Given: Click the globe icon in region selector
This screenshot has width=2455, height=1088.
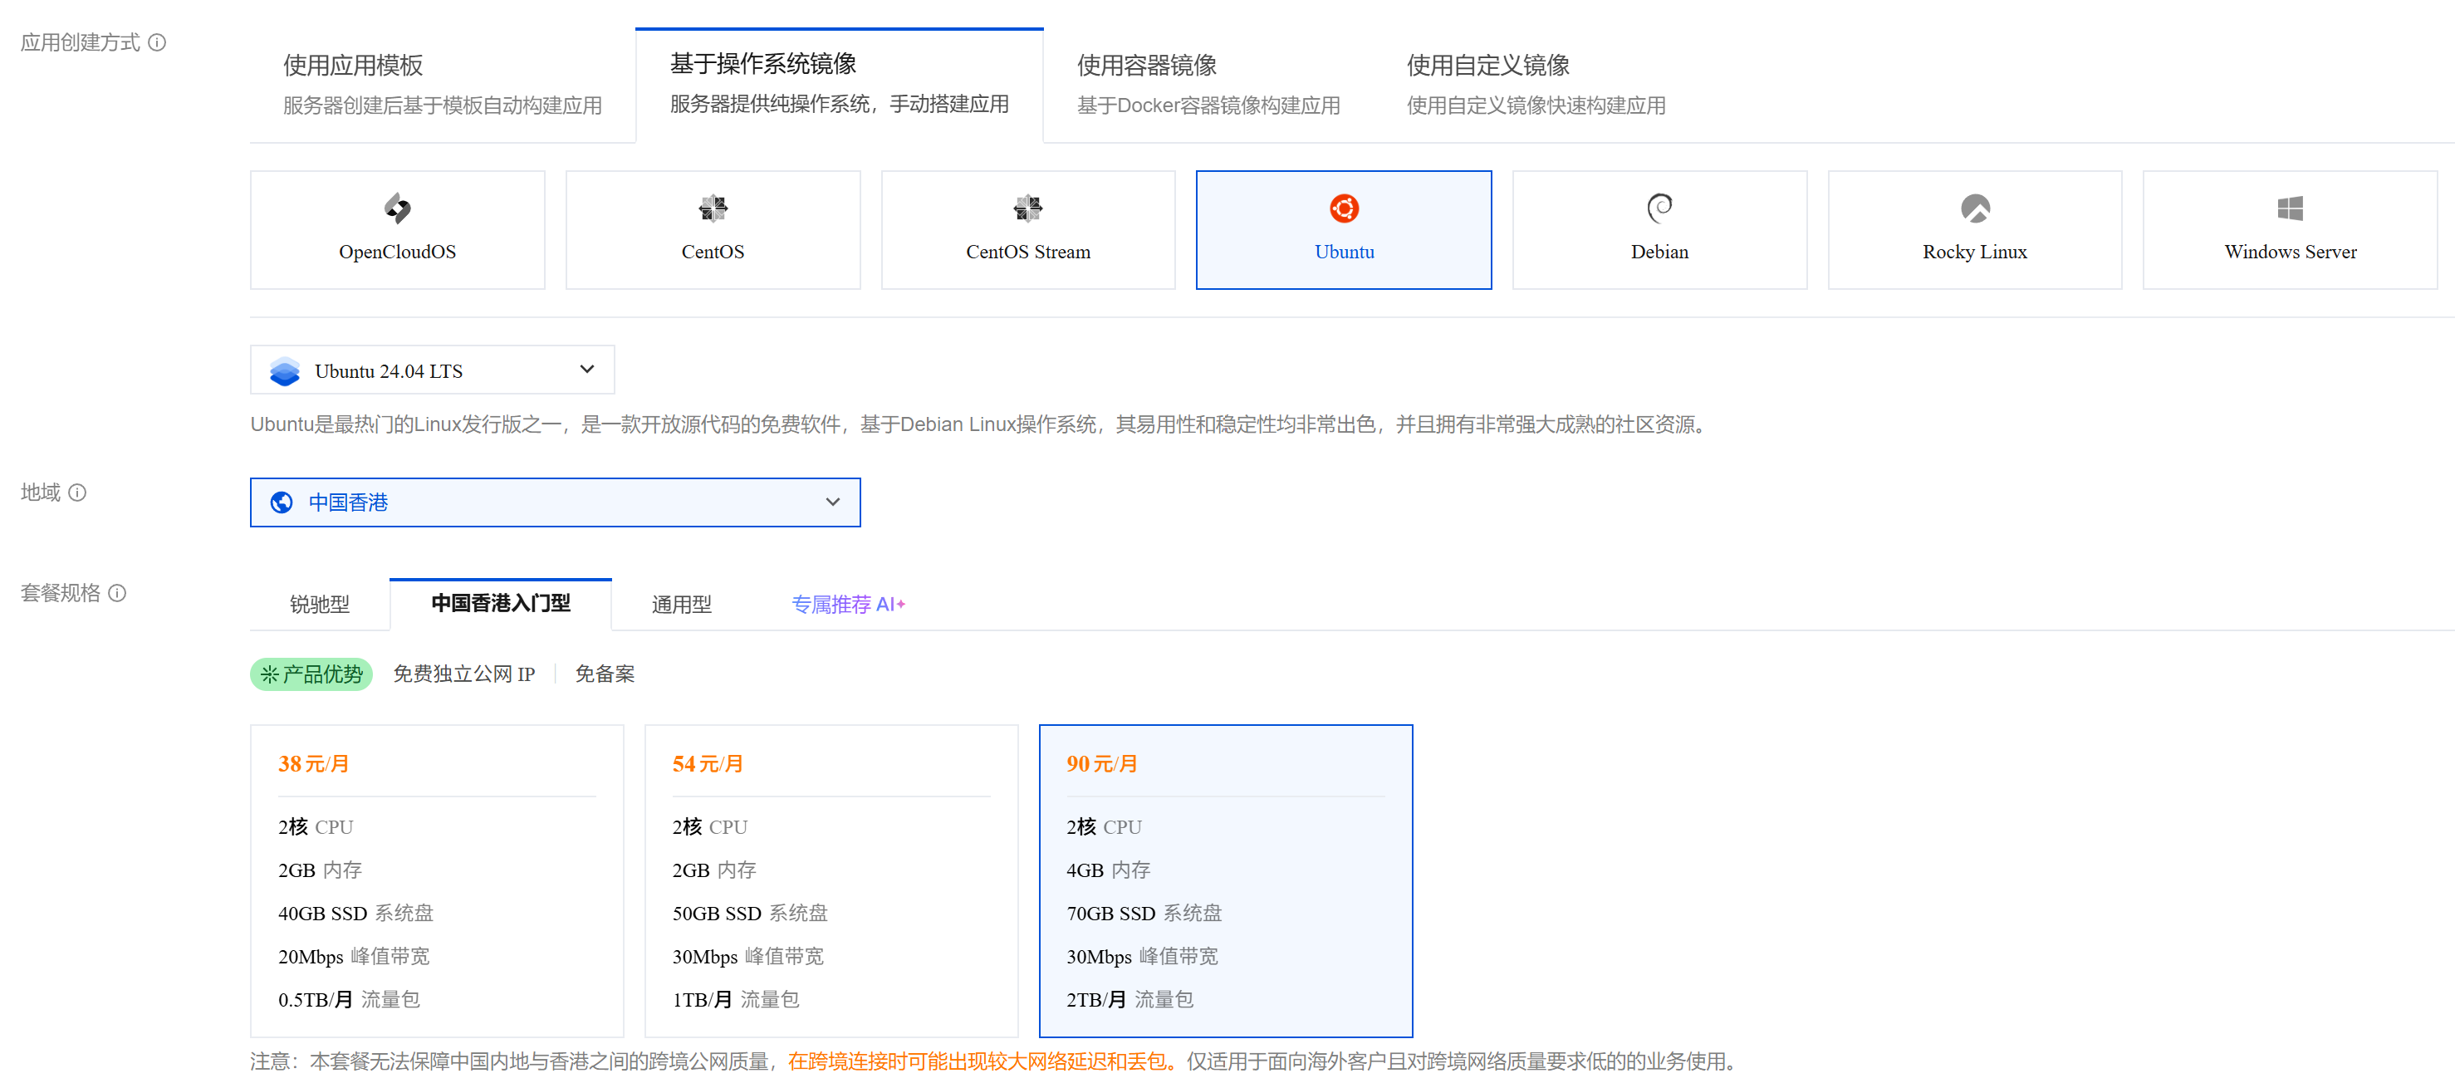Looking at the screenshot, I should 282,502.
